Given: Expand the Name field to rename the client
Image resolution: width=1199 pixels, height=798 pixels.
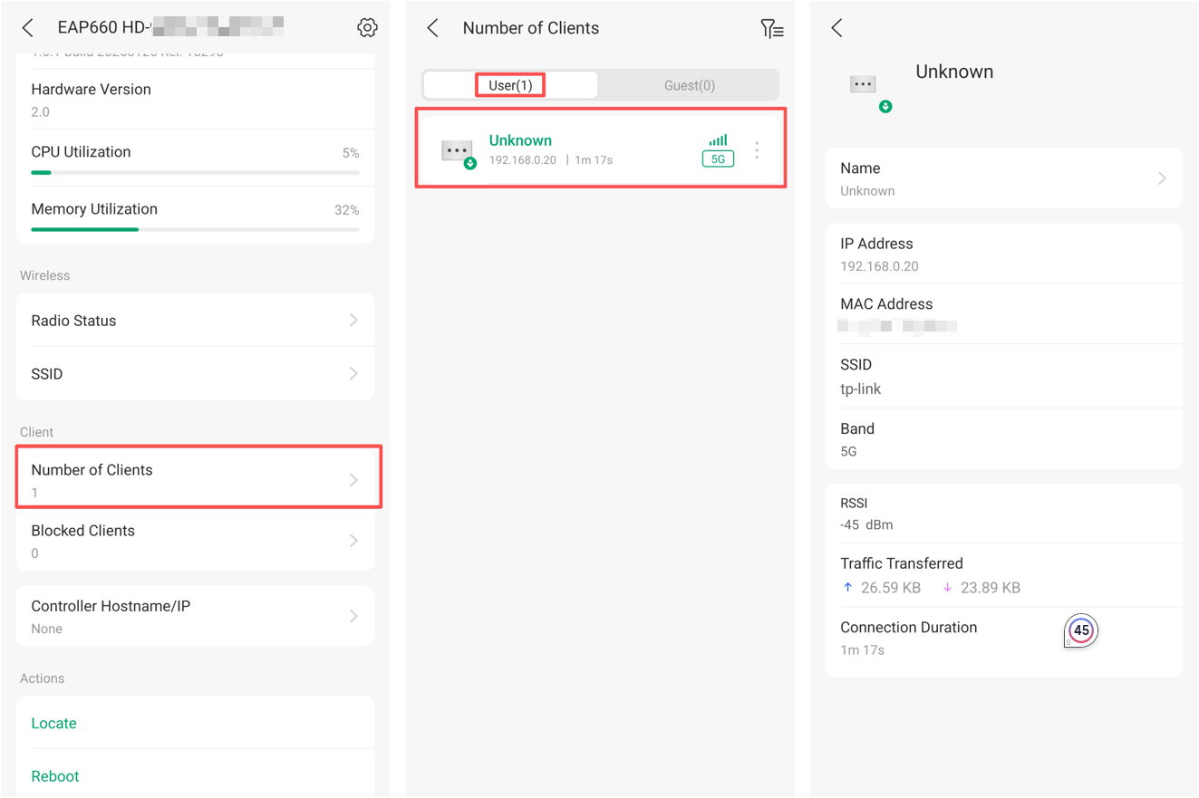Looking at the screenshot, I should [x=1004, y=178].
